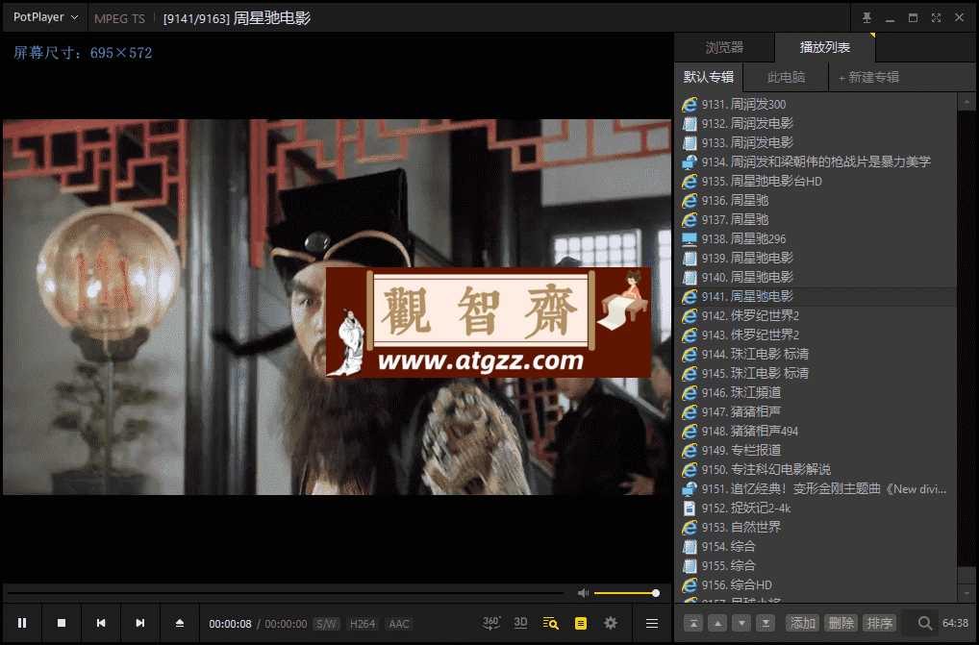Viewport: 979px width, 645px height.
Task: Click the elapsed time 00:00:08 display
Action: pos(231,624)
